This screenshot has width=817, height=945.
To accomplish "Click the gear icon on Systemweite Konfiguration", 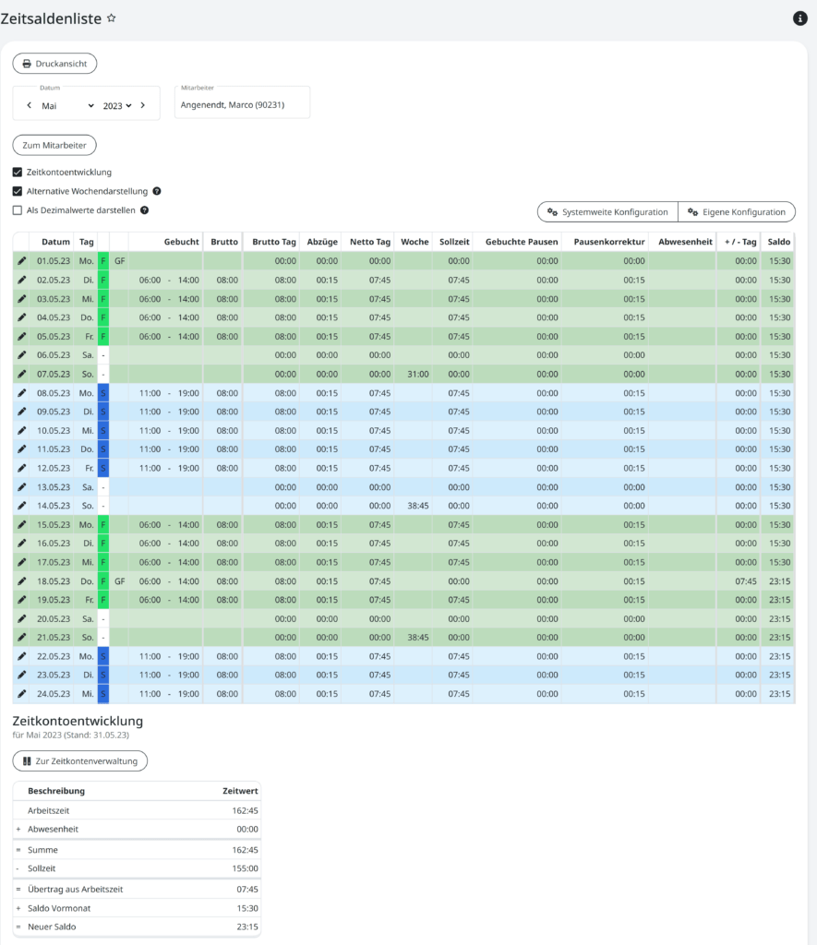I will click(553, 211).
